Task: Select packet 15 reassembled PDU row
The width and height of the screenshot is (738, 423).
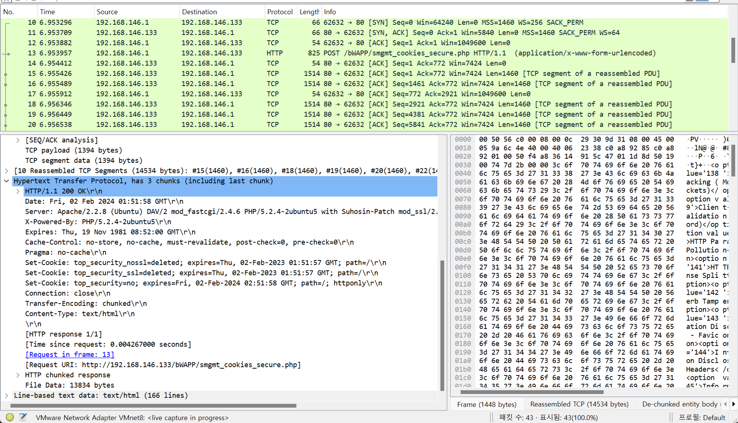Action: tap(364, 74)
